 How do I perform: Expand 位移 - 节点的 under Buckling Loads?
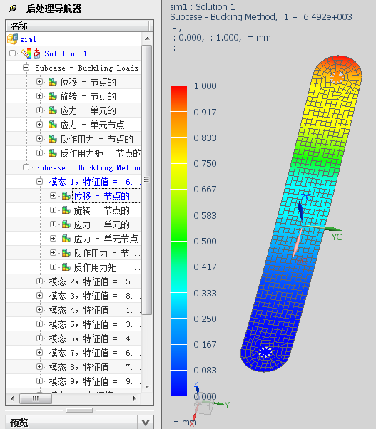coord(39,81)
